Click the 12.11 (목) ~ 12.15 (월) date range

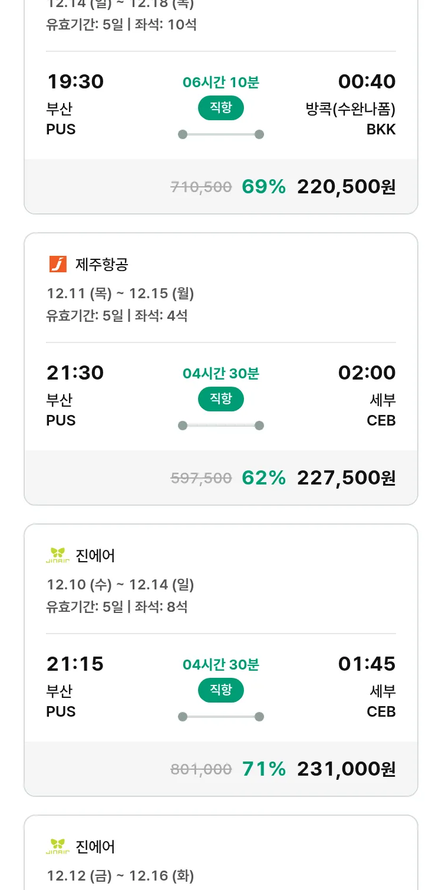click(x=120, y=294)
